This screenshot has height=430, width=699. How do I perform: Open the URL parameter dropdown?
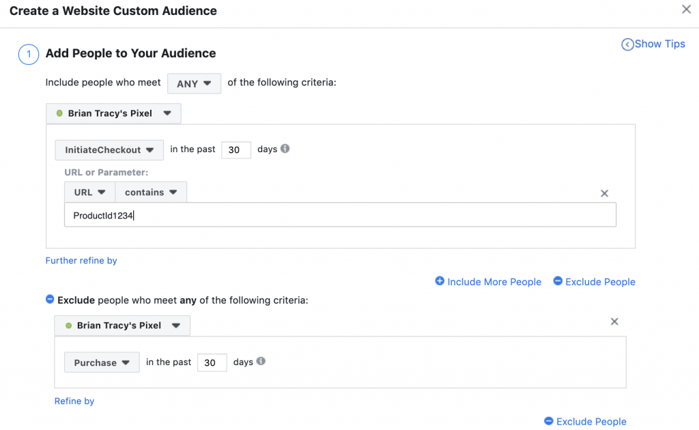[x=89, y=192]
